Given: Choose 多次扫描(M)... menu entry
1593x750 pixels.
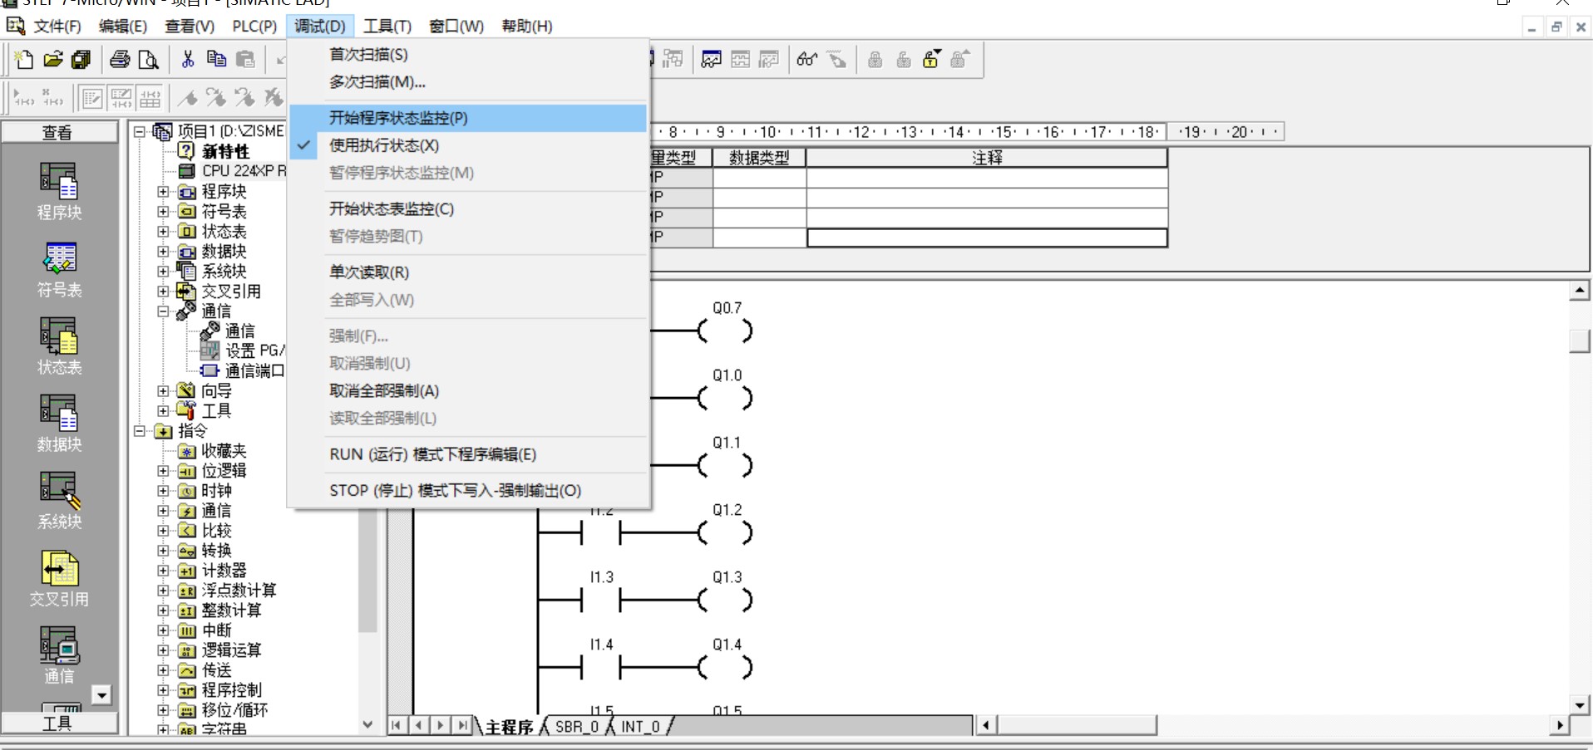Looking at the screenshot, I should pyautogui.click(x=468, y=82).
